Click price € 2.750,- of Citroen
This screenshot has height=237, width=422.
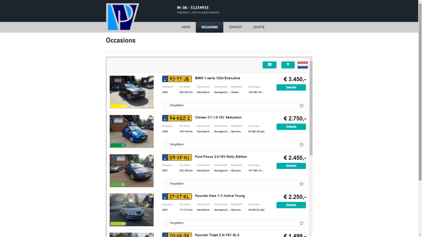(x=295, y=118)
